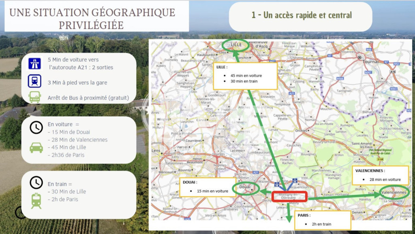Image resolution: width=415 pixels, height=234 pixels.
Task: Click the VALENCIENNES 28 min en voiture box
Action: coord(380,175)
